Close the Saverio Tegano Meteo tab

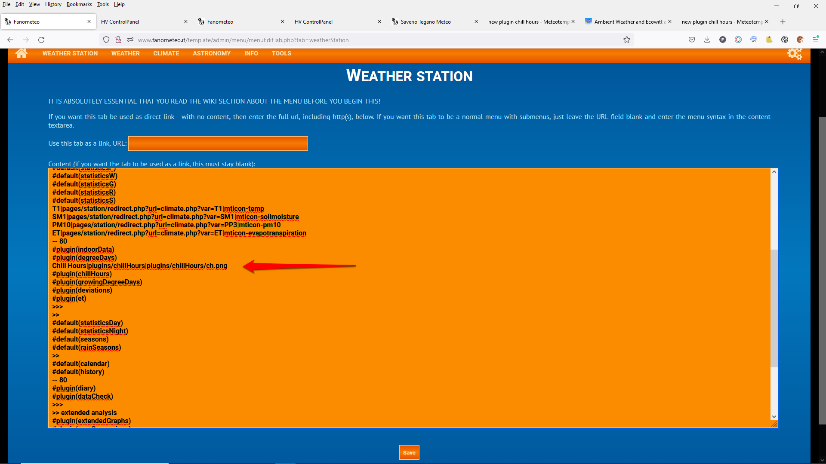coord(476,22)
